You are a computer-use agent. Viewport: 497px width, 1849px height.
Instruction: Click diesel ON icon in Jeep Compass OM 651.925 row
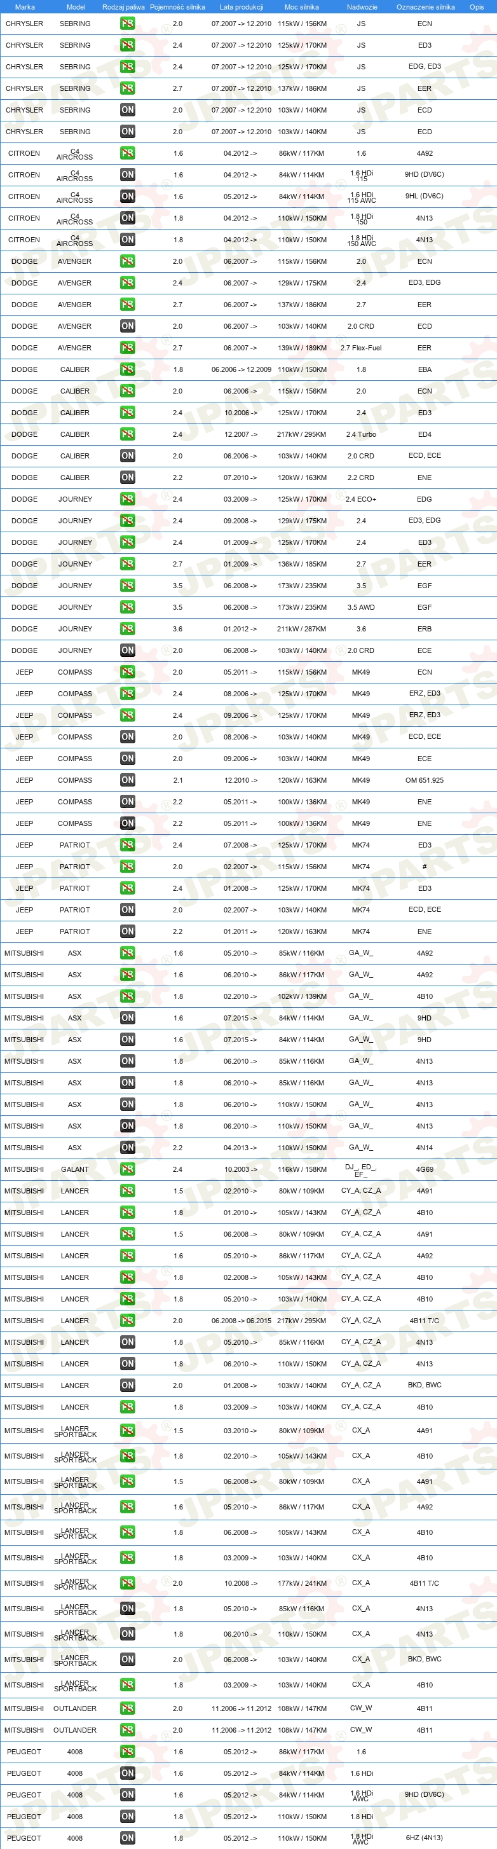click(128, 780)
